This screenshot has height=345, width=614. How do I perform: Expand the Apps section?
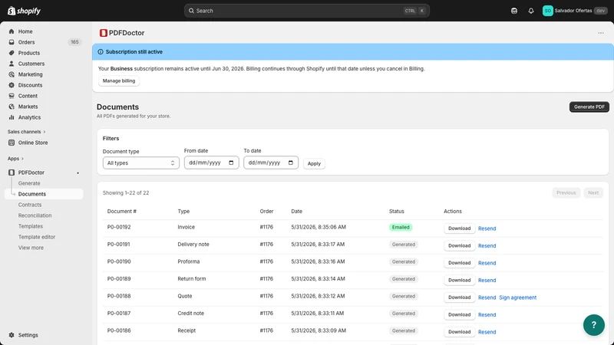[x=15, y=159]
